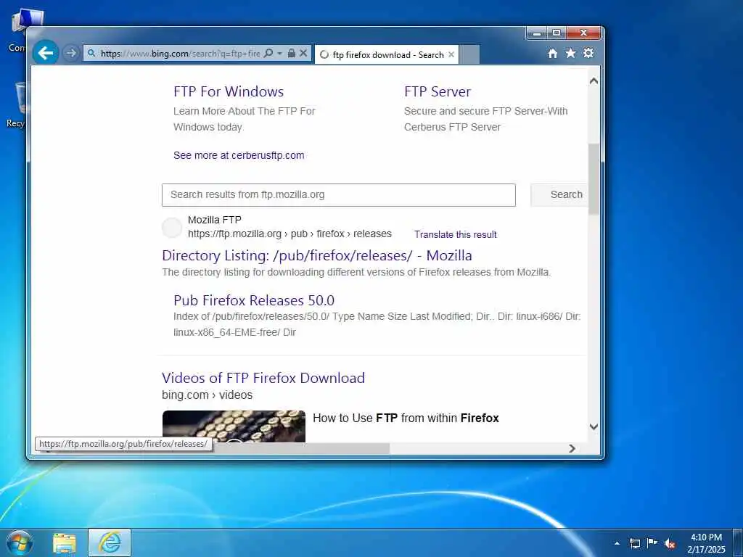
Task: Click the browser Forward arrow button
Action: click(70, 53)
